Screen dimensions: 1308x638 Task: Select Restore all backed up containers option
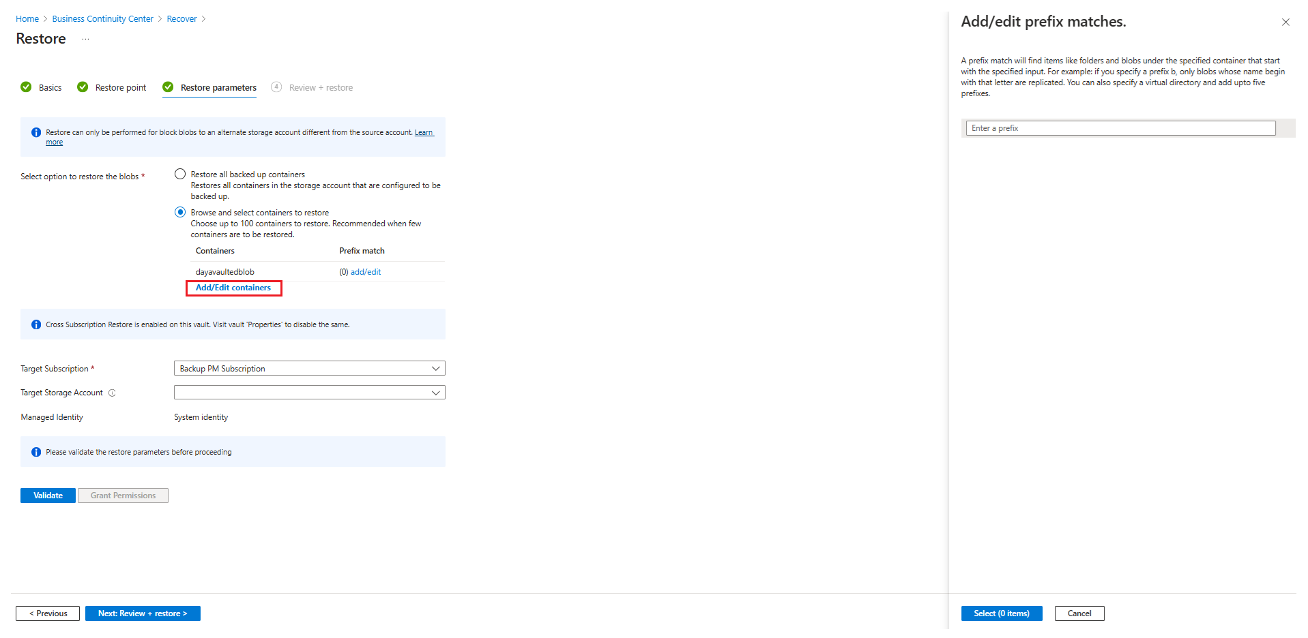180,174
